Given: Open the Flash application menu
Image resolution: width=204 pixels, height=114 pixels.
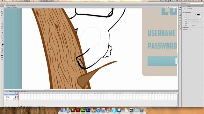Looking at the screenshot, I should pos(6,1).
